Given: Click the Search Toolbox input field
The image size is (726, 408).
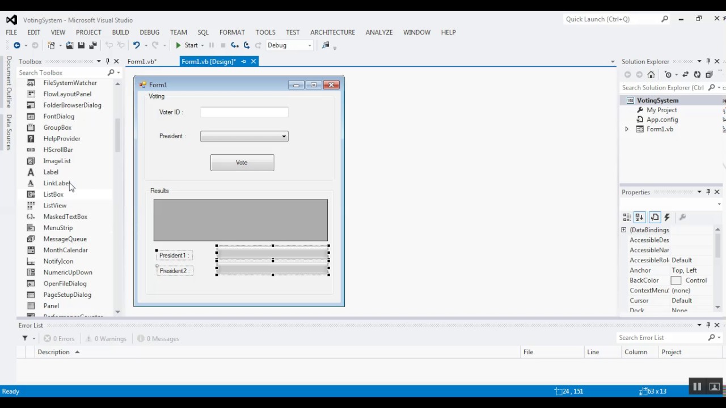Looking at the screenshot, I should (62, 73).
